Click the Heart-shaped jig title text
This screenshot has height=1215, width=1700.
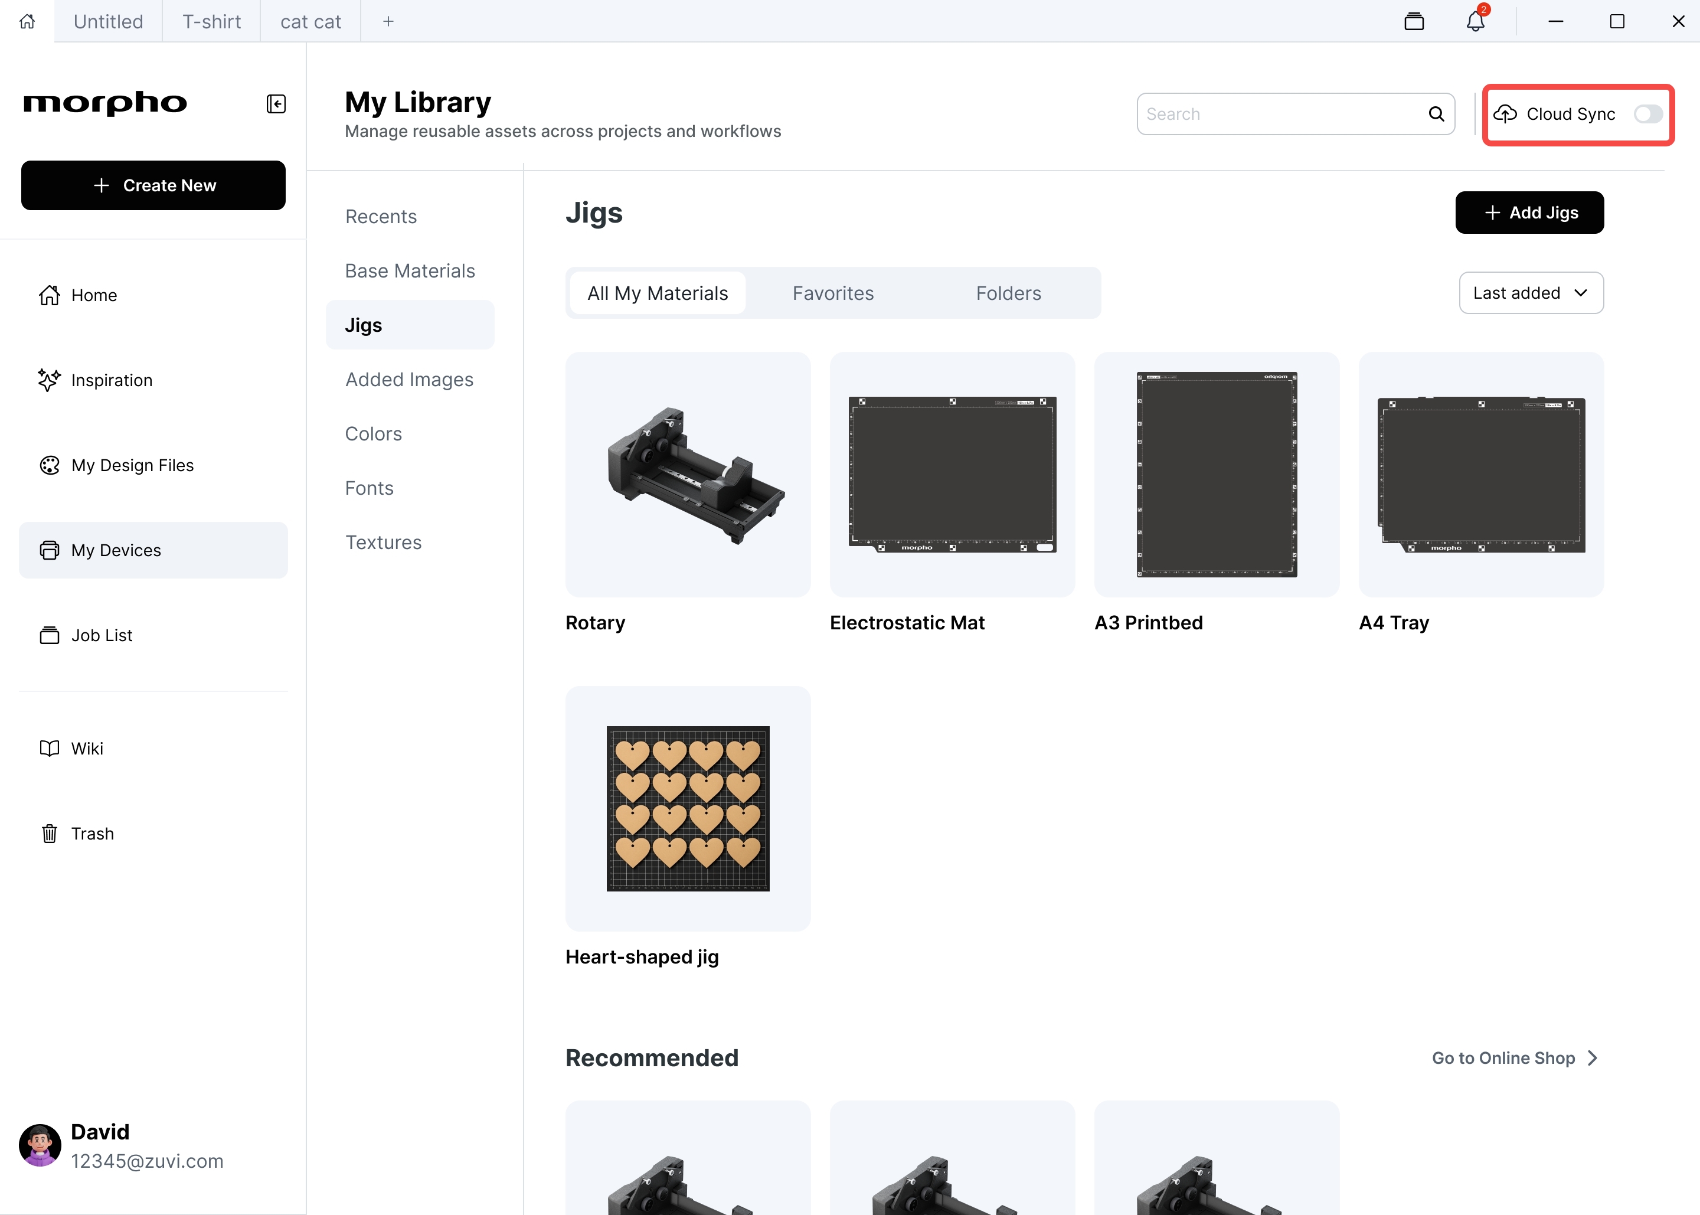642,957
